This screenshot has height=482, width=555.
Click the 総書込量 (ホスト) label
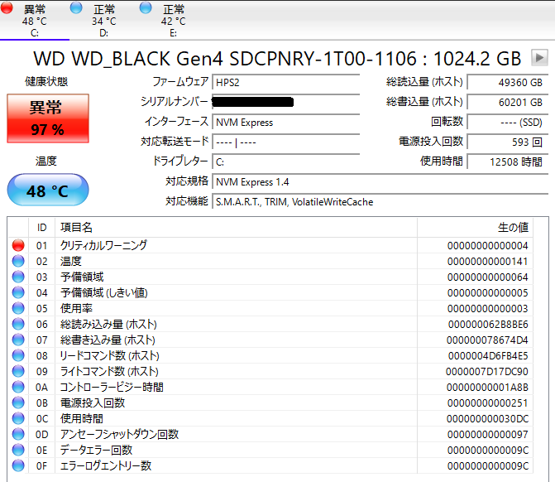tap(424, 102)
